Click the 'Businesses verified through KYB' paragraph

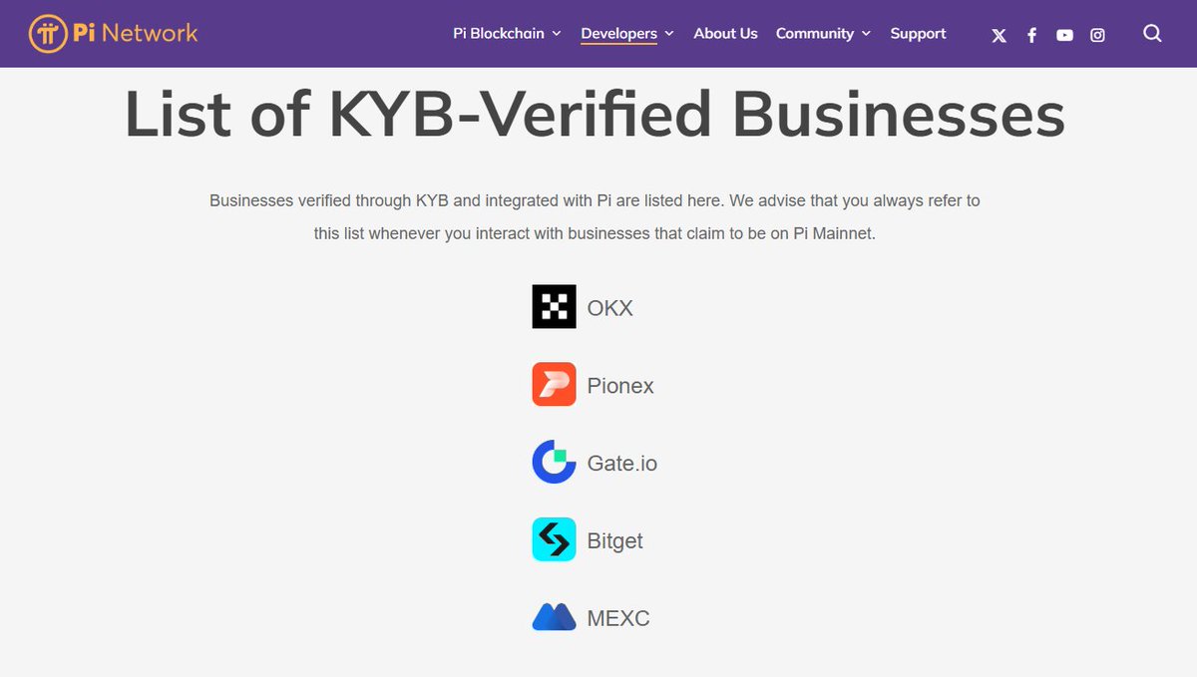tap(595, 217)
